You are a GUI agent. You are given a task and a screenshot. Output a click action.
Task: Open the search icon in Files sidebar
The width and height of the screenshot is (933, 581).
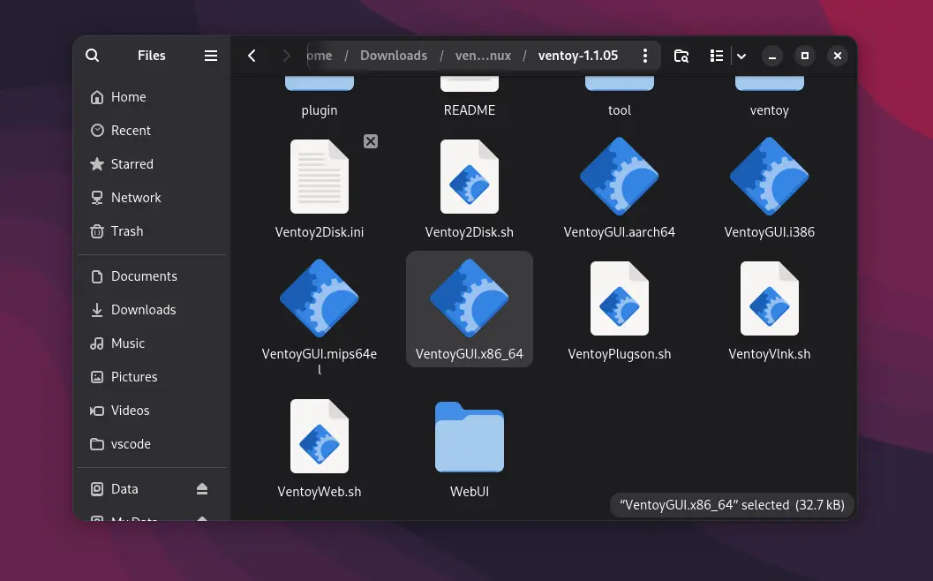92,56
